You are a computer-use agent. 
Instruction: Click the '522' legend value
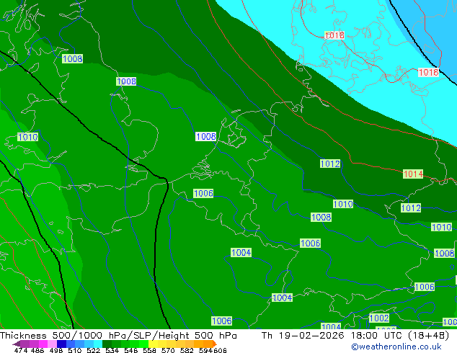click(x=93, y=350)
